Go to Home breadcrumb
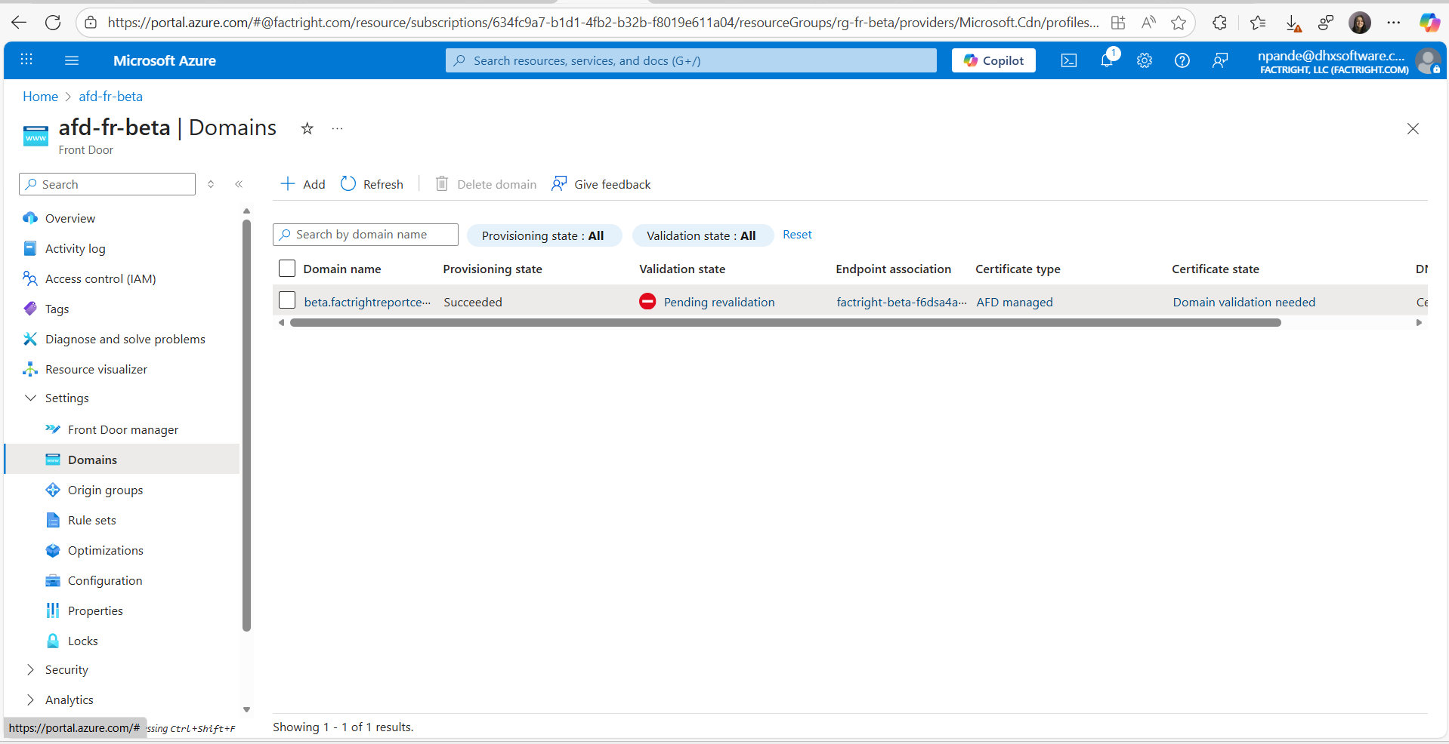The width and height of the screenshot is (1449, 744). point(40,97)
